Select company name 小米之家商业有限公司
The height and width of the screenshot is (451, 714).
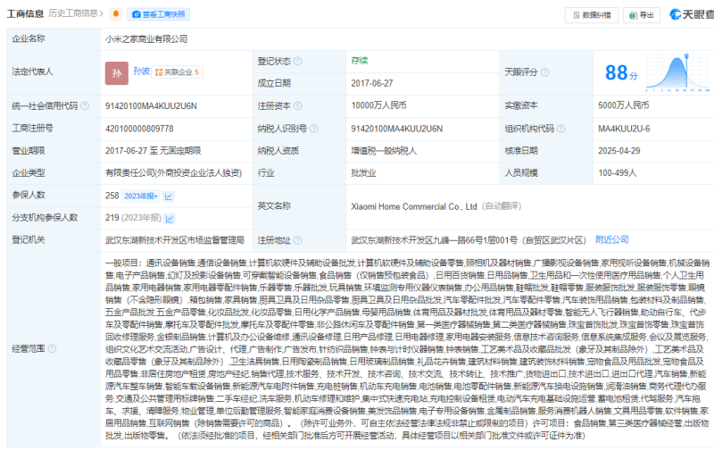click(146, 39)
